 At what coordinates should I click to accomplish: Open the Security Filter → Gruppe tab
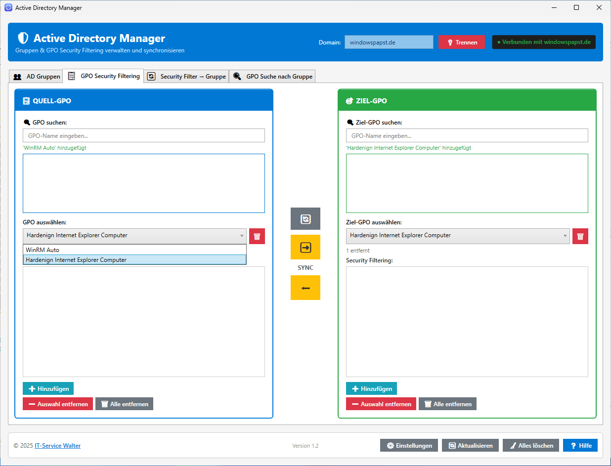pos(186,76)
